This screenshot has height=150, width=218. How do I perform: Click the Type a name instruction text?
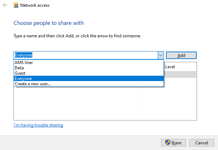tap(77, 36)
